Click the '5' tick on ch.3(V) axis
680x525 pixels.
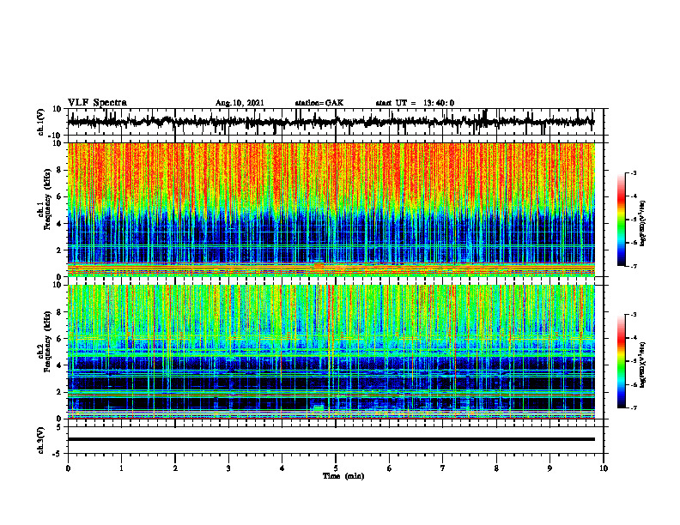[x=60, y=427]
